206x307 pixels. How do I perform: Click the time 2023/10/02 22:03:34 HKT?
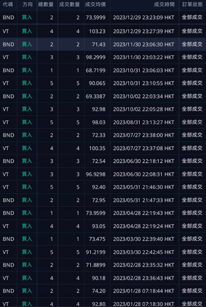(144, 96)
